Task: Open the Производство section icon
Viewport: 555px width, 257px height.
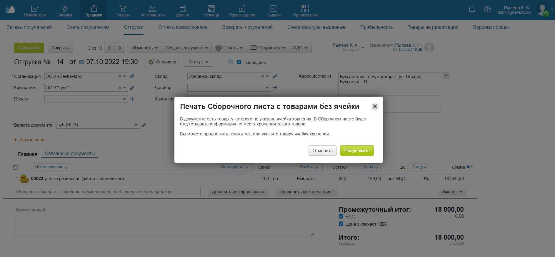Action: tap(242, 9)
